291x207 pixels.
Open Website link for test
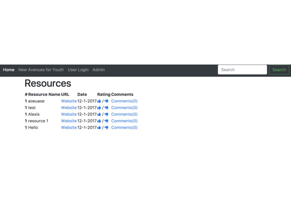click(x=69, y=108)
